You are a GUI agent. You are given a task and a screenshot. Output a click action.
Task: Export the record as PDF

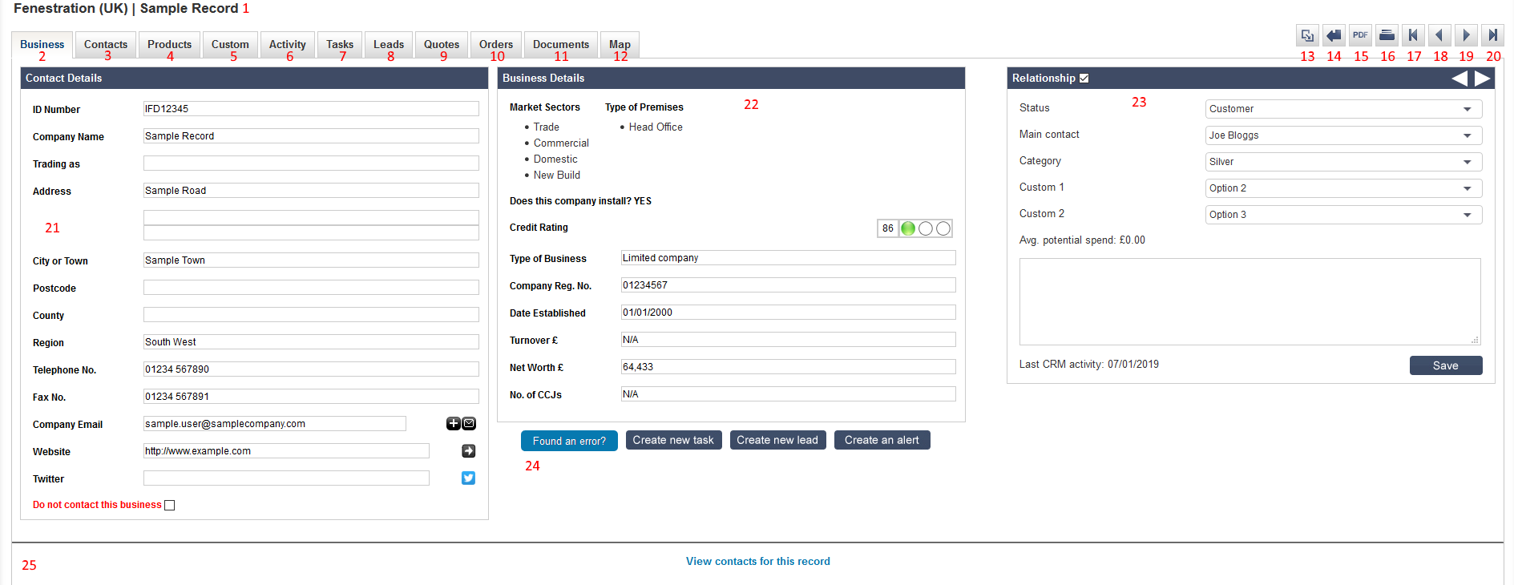(1360, 35)
